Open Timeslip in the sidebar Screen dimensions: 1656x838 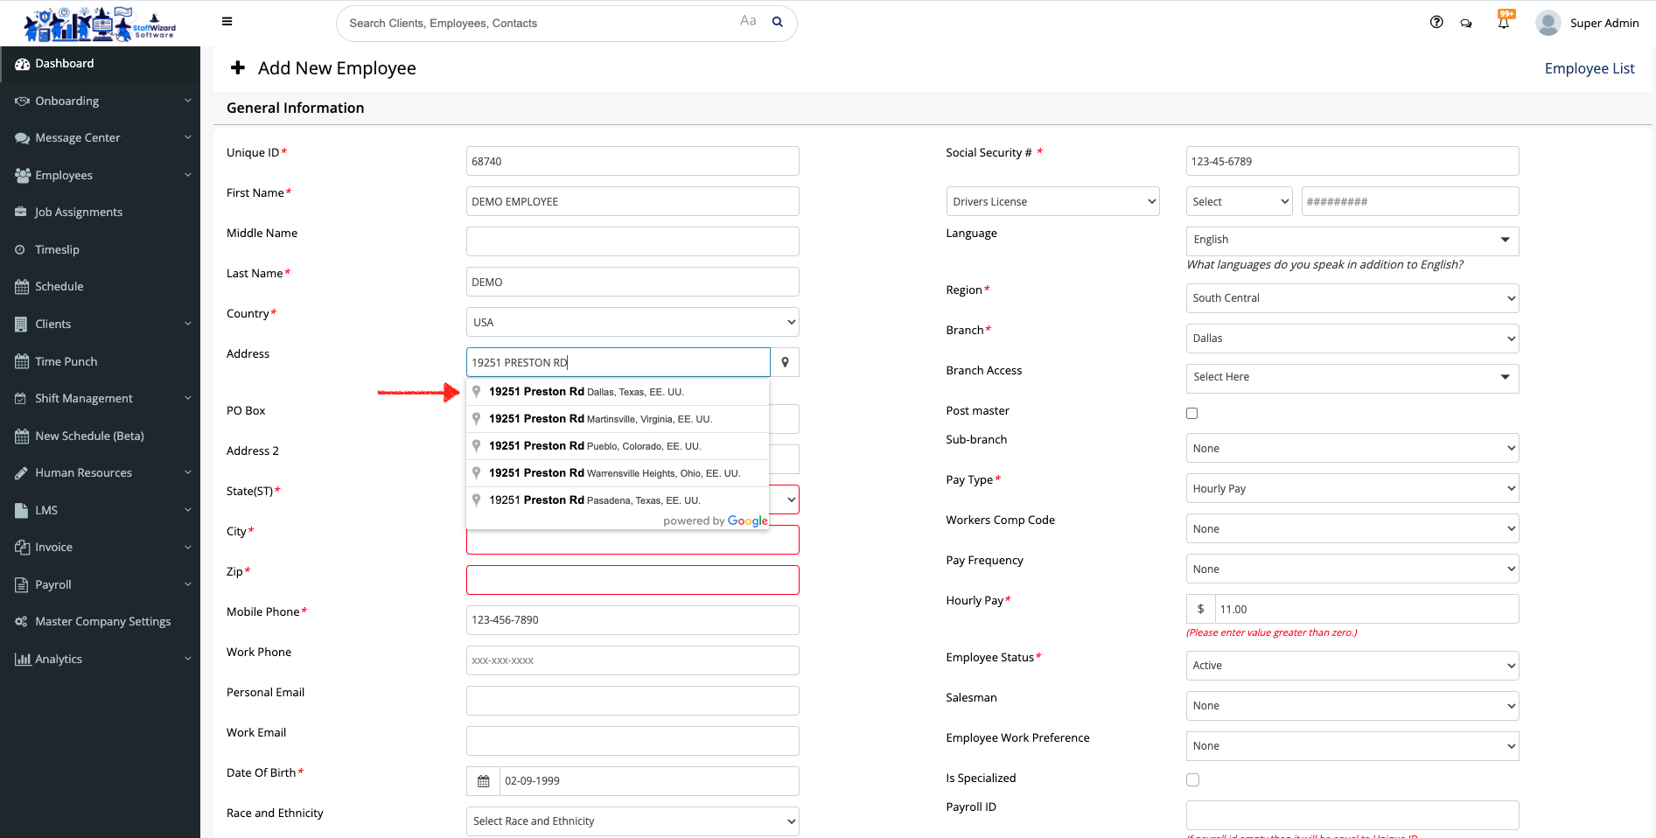click(57, 249)
